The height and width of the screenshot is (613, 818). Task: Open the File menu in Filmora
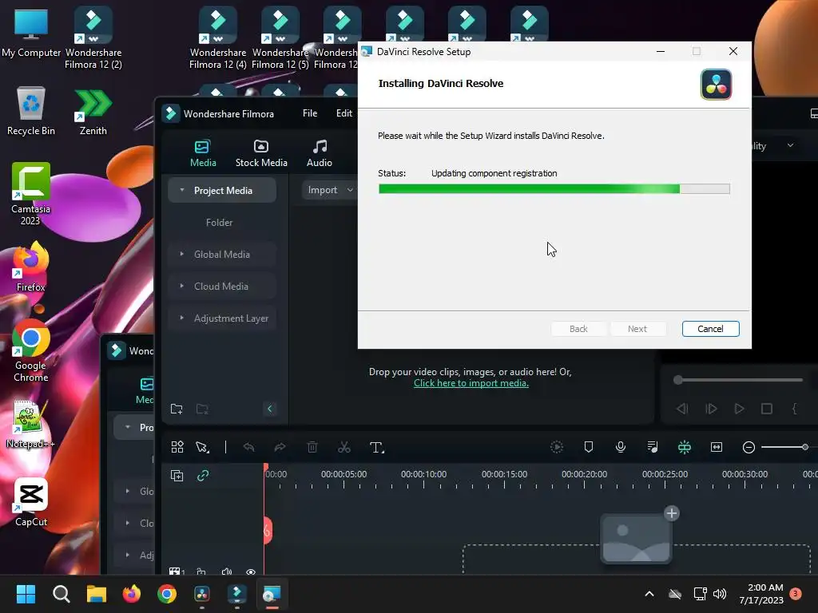(x=310, y=113)
